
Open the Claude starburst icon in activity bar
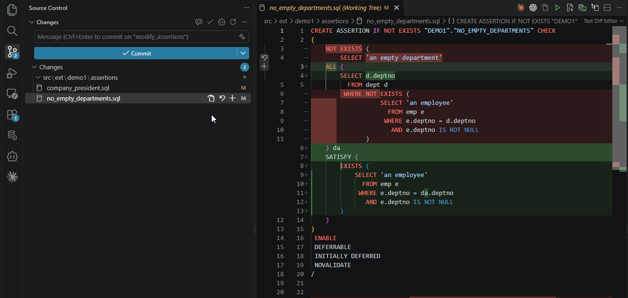pyautogui.click(x=12, y=177)
